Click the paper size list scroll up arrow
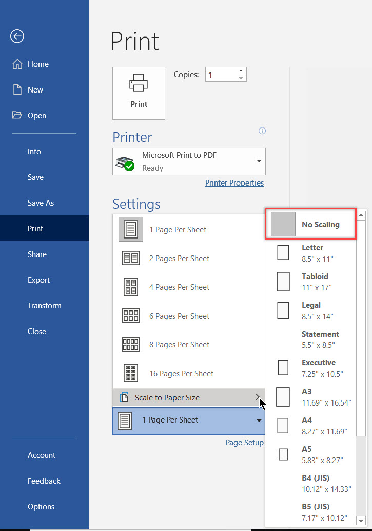 [361, 215]
